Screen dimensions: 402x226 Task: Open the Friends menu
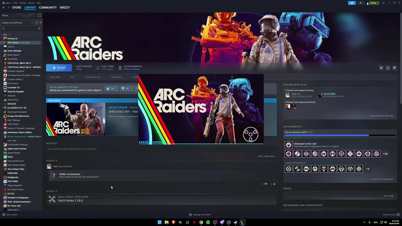(x=23, y=3)
